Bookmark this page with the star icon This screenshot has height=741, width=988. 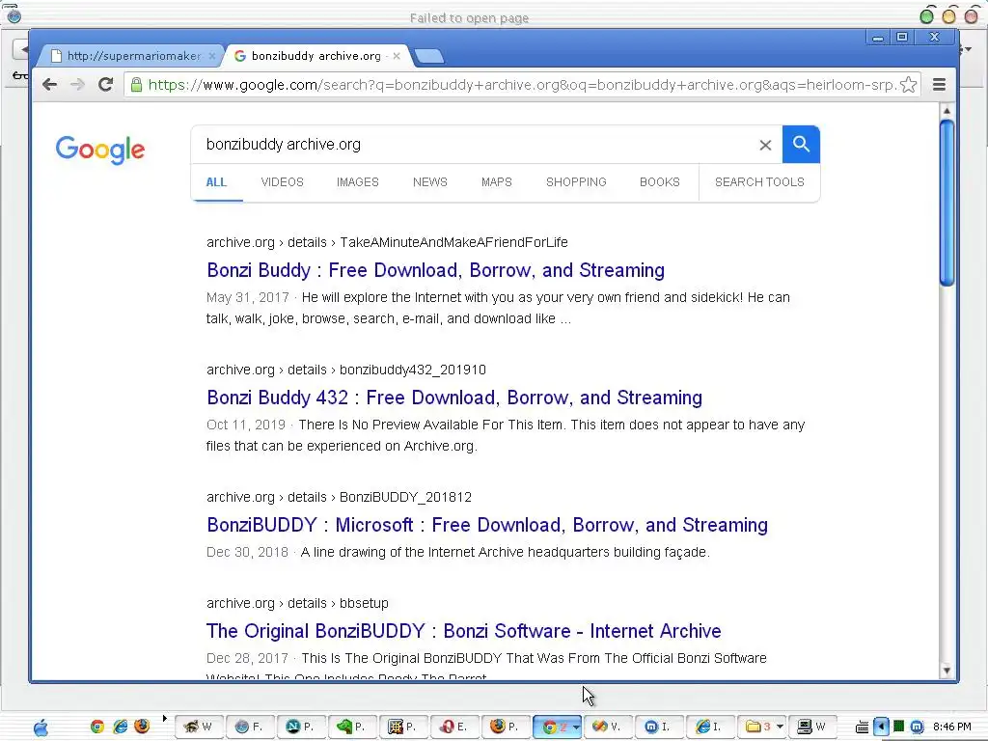pos(908,85)
